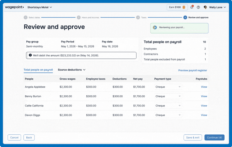This screenshot has width=232, height=147.
Task: Click net pay $1,700.00 for Angela Applebee
Action: (139, 87)
